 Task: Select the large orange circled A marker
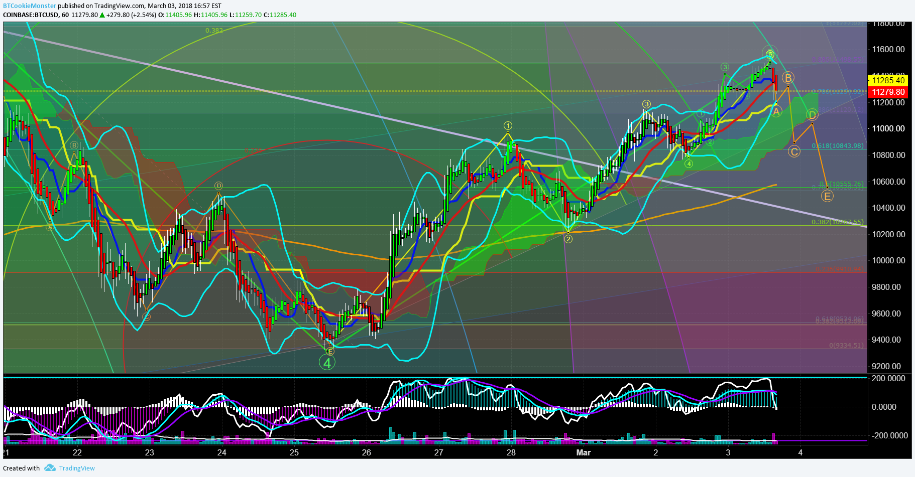(x=776, y=111)
